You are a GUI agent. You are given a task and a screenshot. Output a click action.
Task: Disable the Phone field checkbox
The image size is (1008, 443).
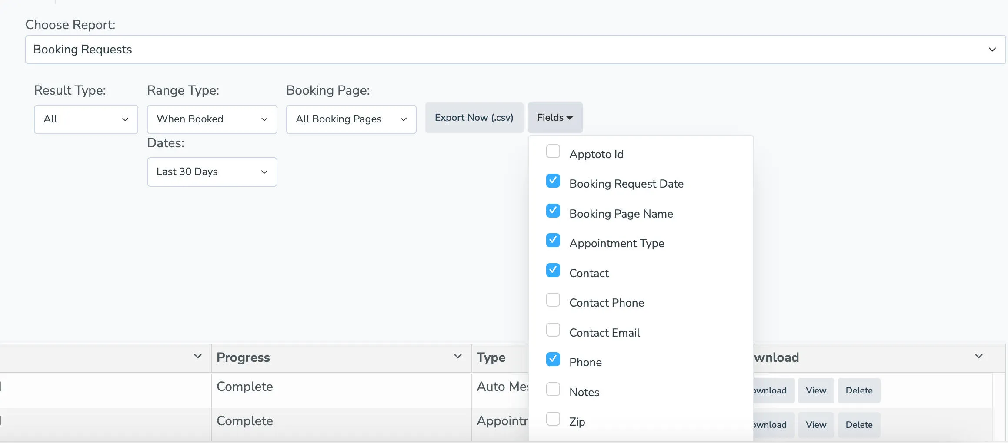coord(553,359)
